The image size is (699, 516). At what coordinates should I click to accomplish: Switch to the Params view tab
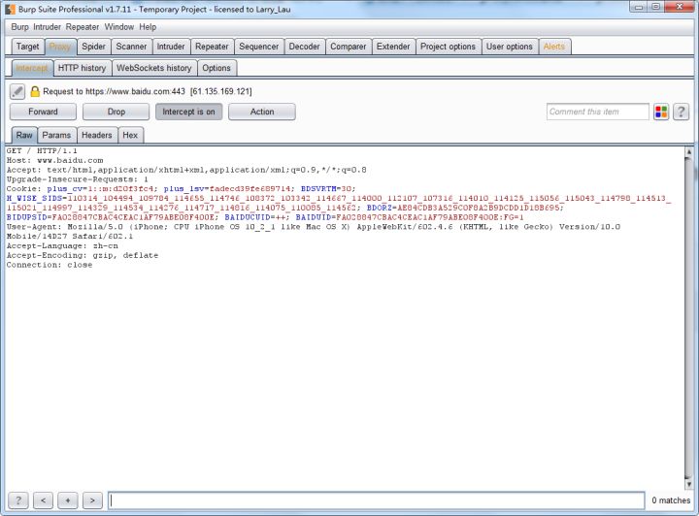pos(56,135)
